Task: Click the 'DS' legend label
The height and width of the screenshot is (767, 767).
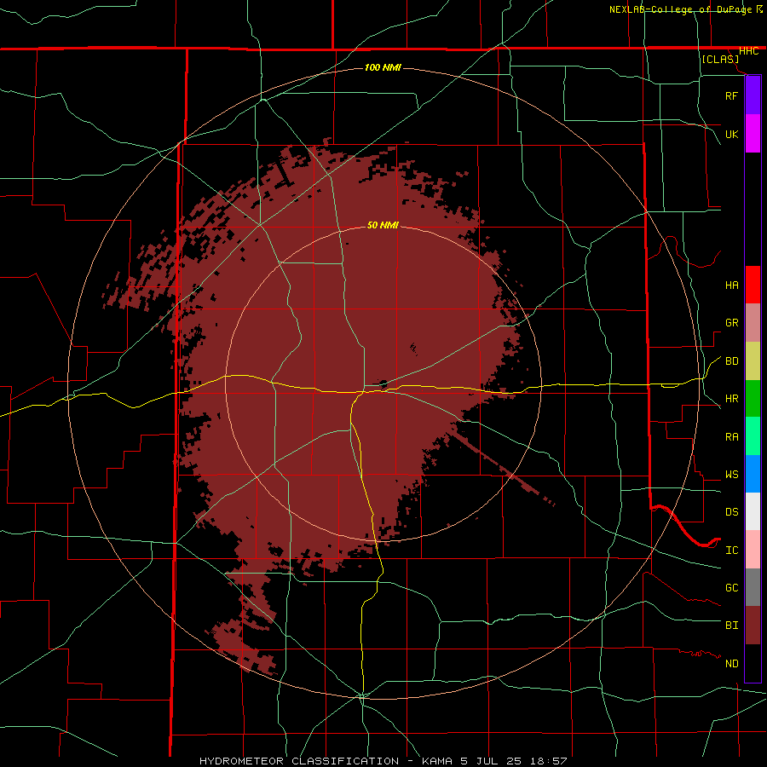Action: pos(731,512)
